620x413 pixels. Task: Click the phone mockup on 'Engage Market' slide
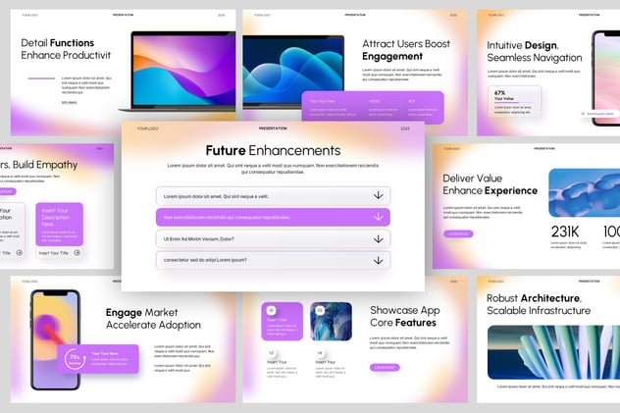55,338
